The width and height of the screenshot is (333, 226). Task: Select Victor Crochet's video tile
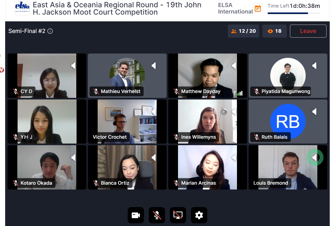point(127,121)
